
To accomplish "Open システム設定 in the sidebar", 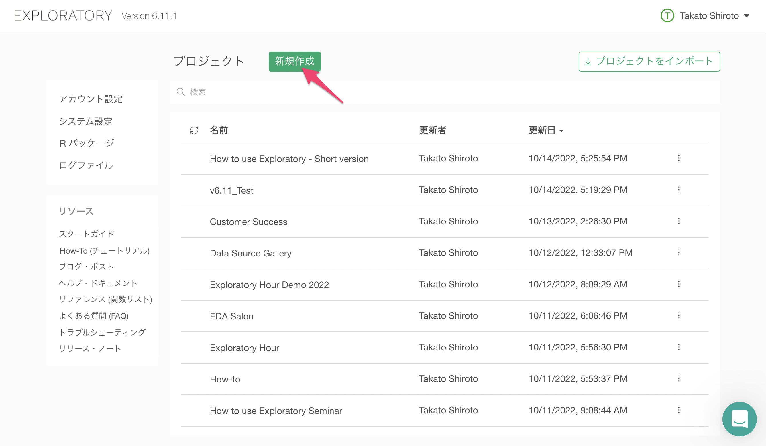I will click(x=86, y=121).
